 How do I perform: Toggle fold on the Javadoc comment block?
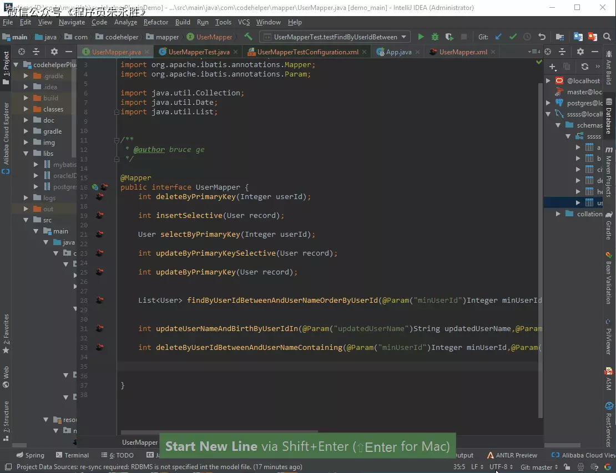(117, 140)
